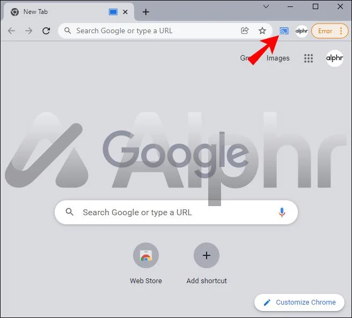
Task: Click the Chrome icon on the tab
Action: coord(15,12)
